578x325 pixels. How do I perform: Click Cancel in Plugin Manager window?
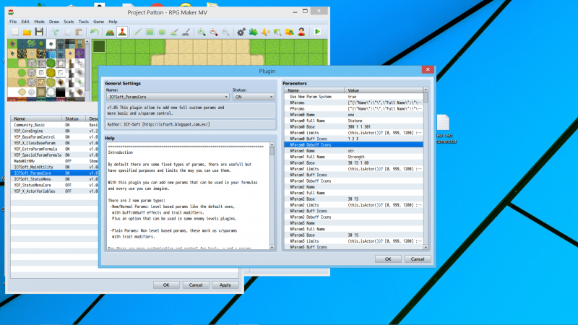[x=196, y=285]
